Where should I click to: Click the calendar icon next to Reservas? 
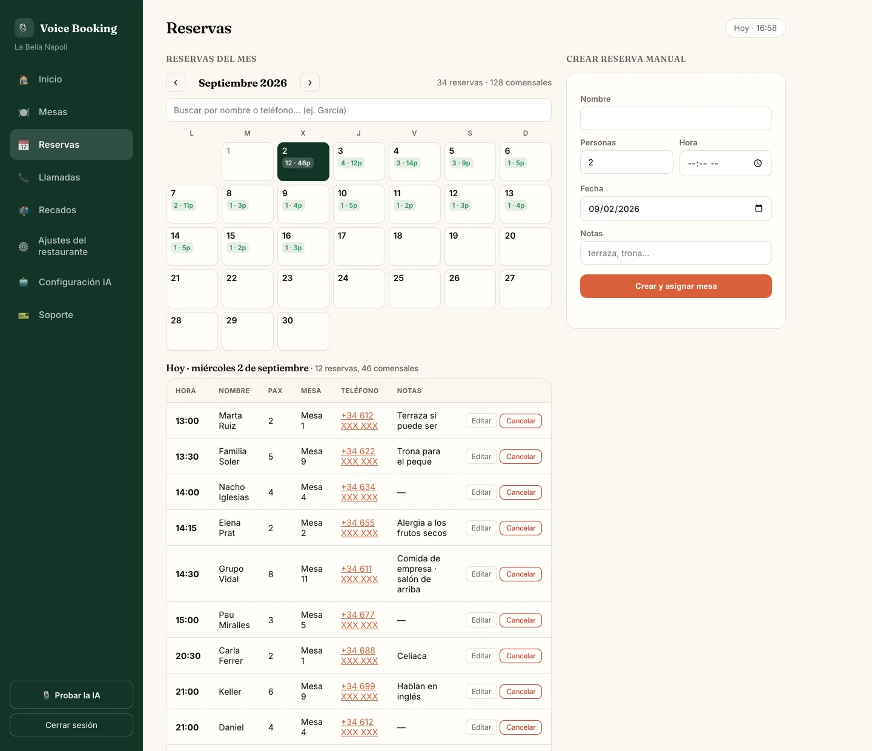pyautogui.click(x=24, y=145)
